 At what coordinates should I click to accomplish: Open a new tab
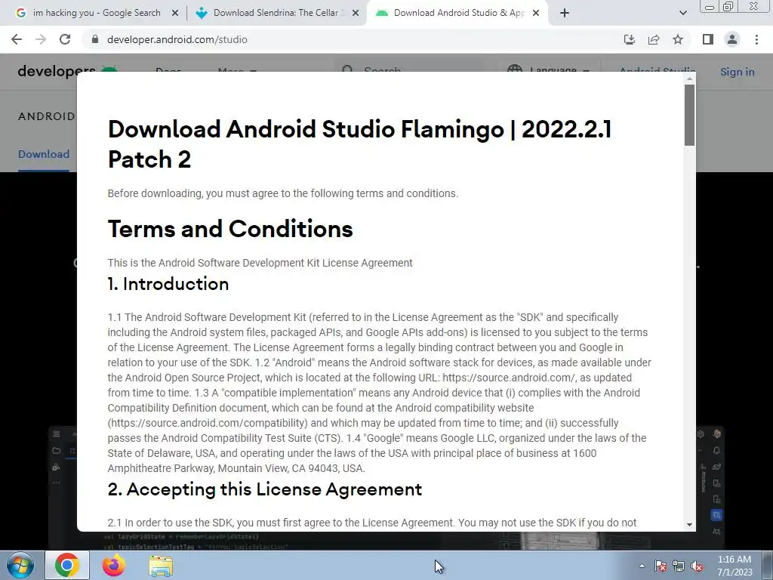click(565, 14)
